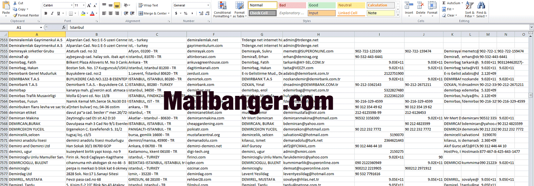Click the Delete cells button
Screen dimensions: 534x186
pyautogui.click(x=421, y=9)
